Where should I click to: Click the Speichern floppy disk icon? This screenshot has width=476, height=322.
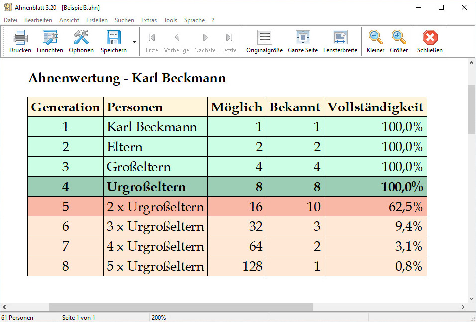coord(114,38)
